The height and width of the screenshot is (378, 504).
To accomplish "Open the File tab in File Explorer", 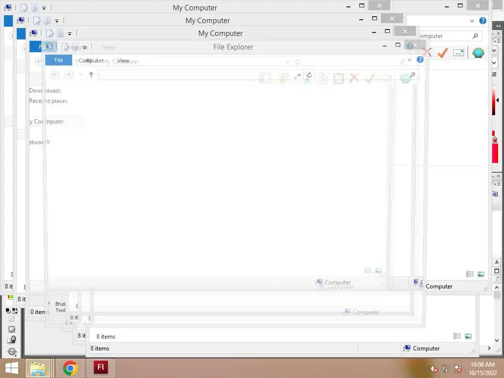I will coord(59,60).
